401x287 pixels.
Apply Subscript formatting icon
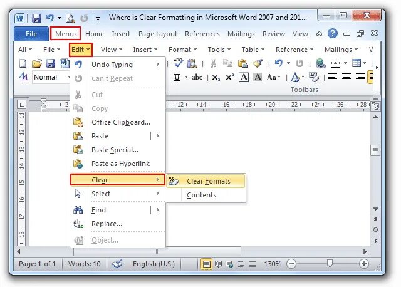pos(216,77)
